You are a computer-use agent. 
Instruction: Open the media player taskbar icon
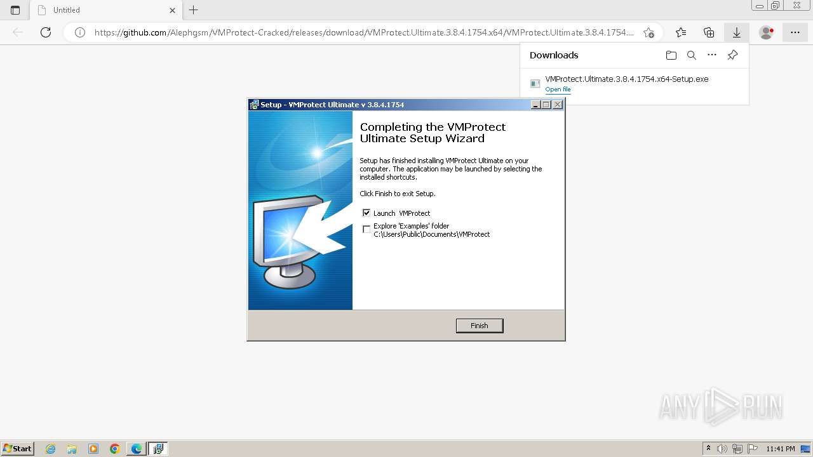[93, 449]
